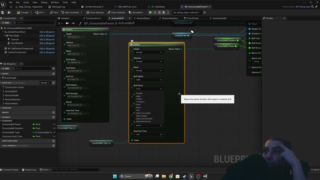
Task: Click the Add button in Components panel
Action: point(5,23)
